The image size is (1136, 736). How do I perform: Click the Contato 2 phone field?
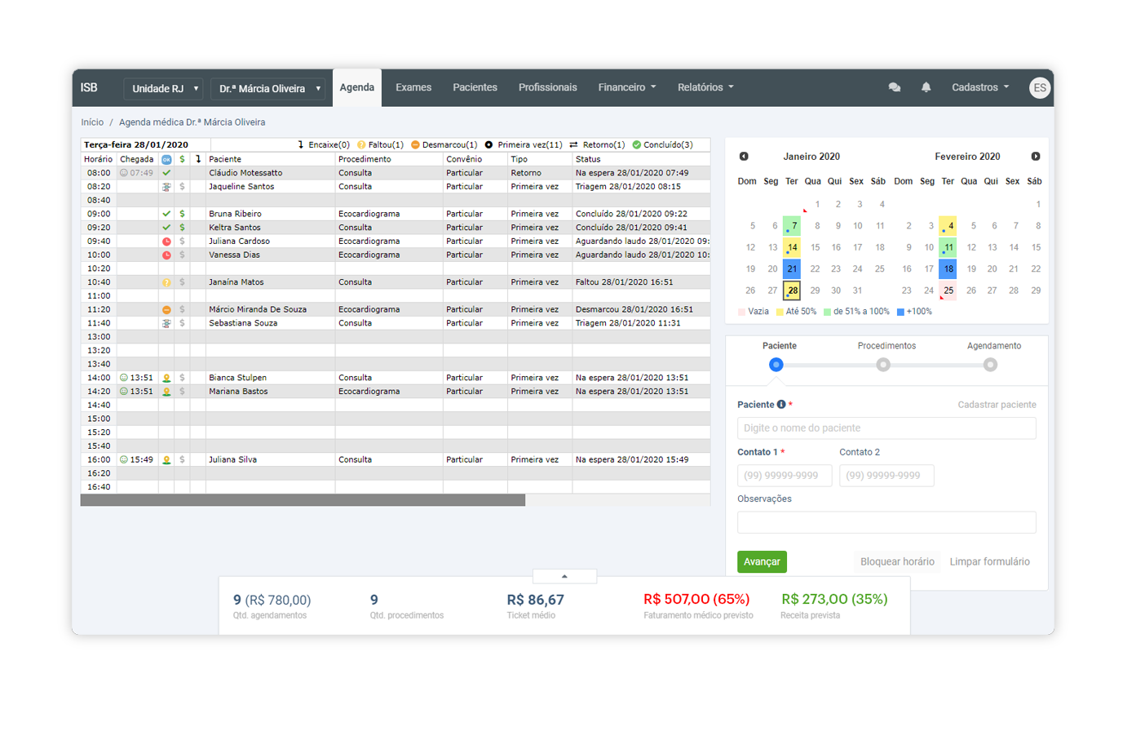pyautogui.click(x=886, y=476)
